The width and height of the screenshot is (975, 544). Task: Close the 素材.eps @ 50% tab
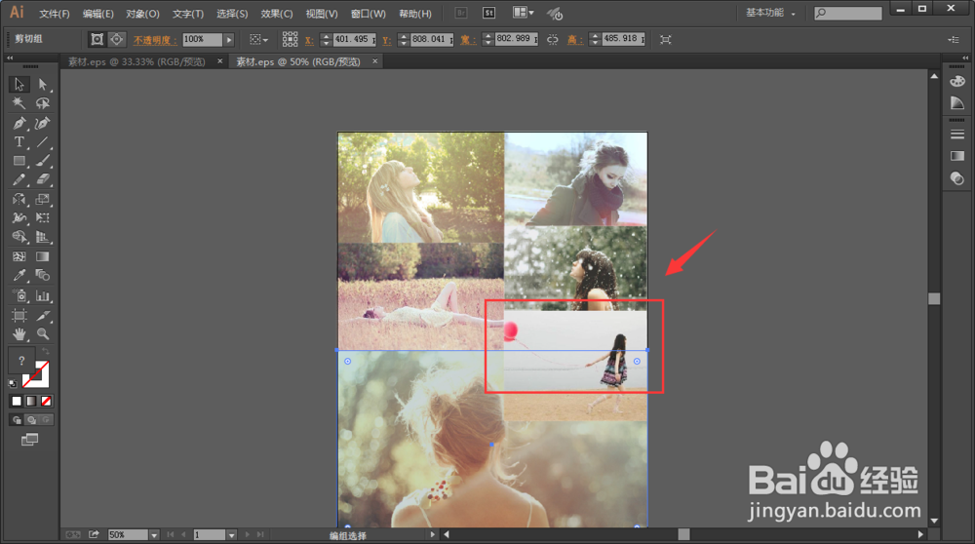click(375, 60)
